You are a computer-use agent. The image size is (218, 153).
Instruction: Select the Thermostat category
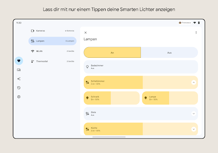(52, 61)
